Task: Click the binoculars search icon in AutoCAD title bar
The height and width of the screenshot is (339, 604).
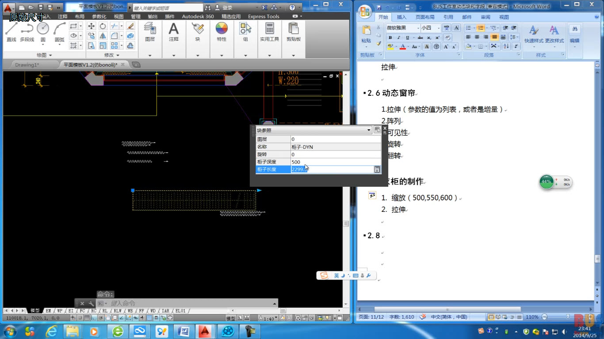Action: click(207, 8)
